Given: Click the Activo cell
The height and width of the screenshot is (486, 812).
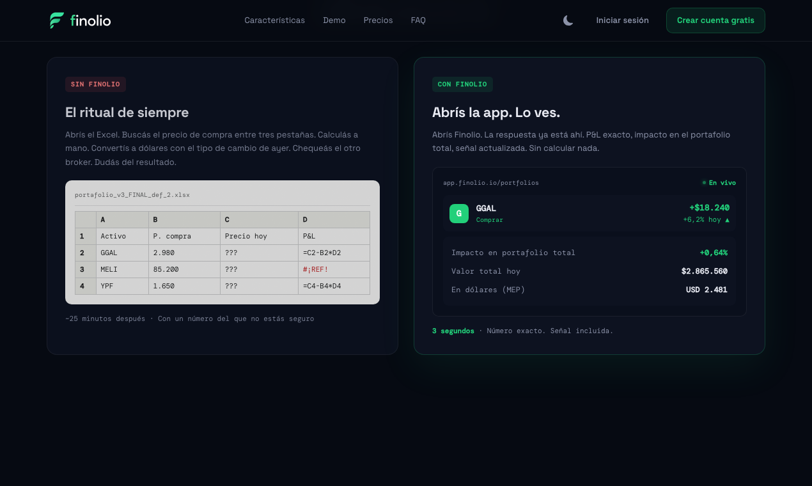Looking at the screenshot, I should [122, 237].
